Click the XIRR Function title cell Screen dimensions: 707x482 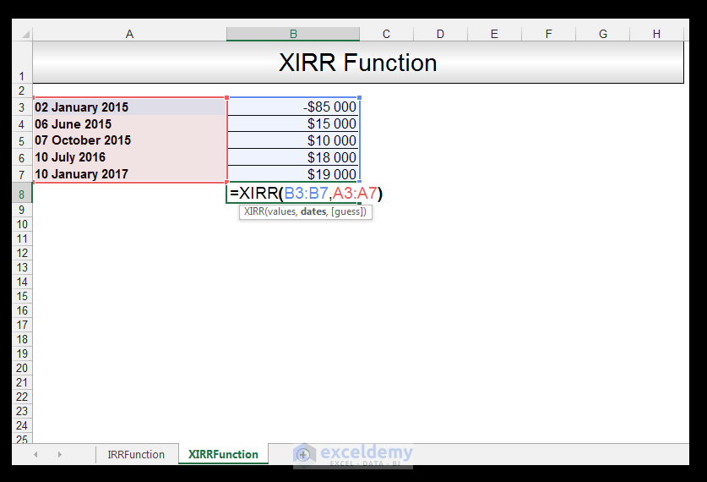point(358,63)
